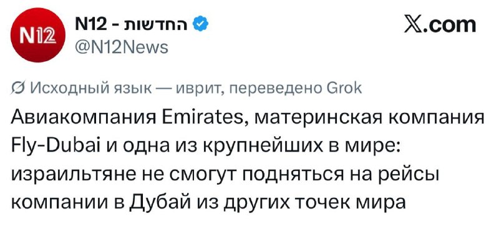Open the N12 red profile avatar
499x226 pixels.
tap(38, 35)
